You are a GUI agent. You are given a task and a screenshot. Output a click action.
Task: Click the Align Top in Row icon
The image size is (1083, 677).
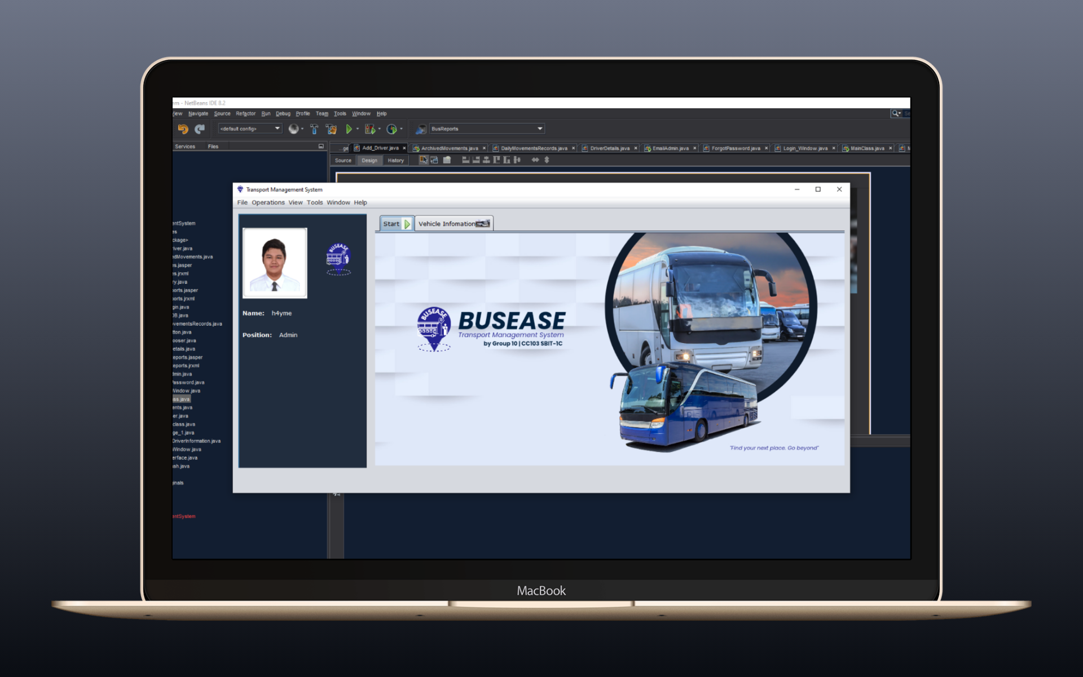tap(496, 160)
